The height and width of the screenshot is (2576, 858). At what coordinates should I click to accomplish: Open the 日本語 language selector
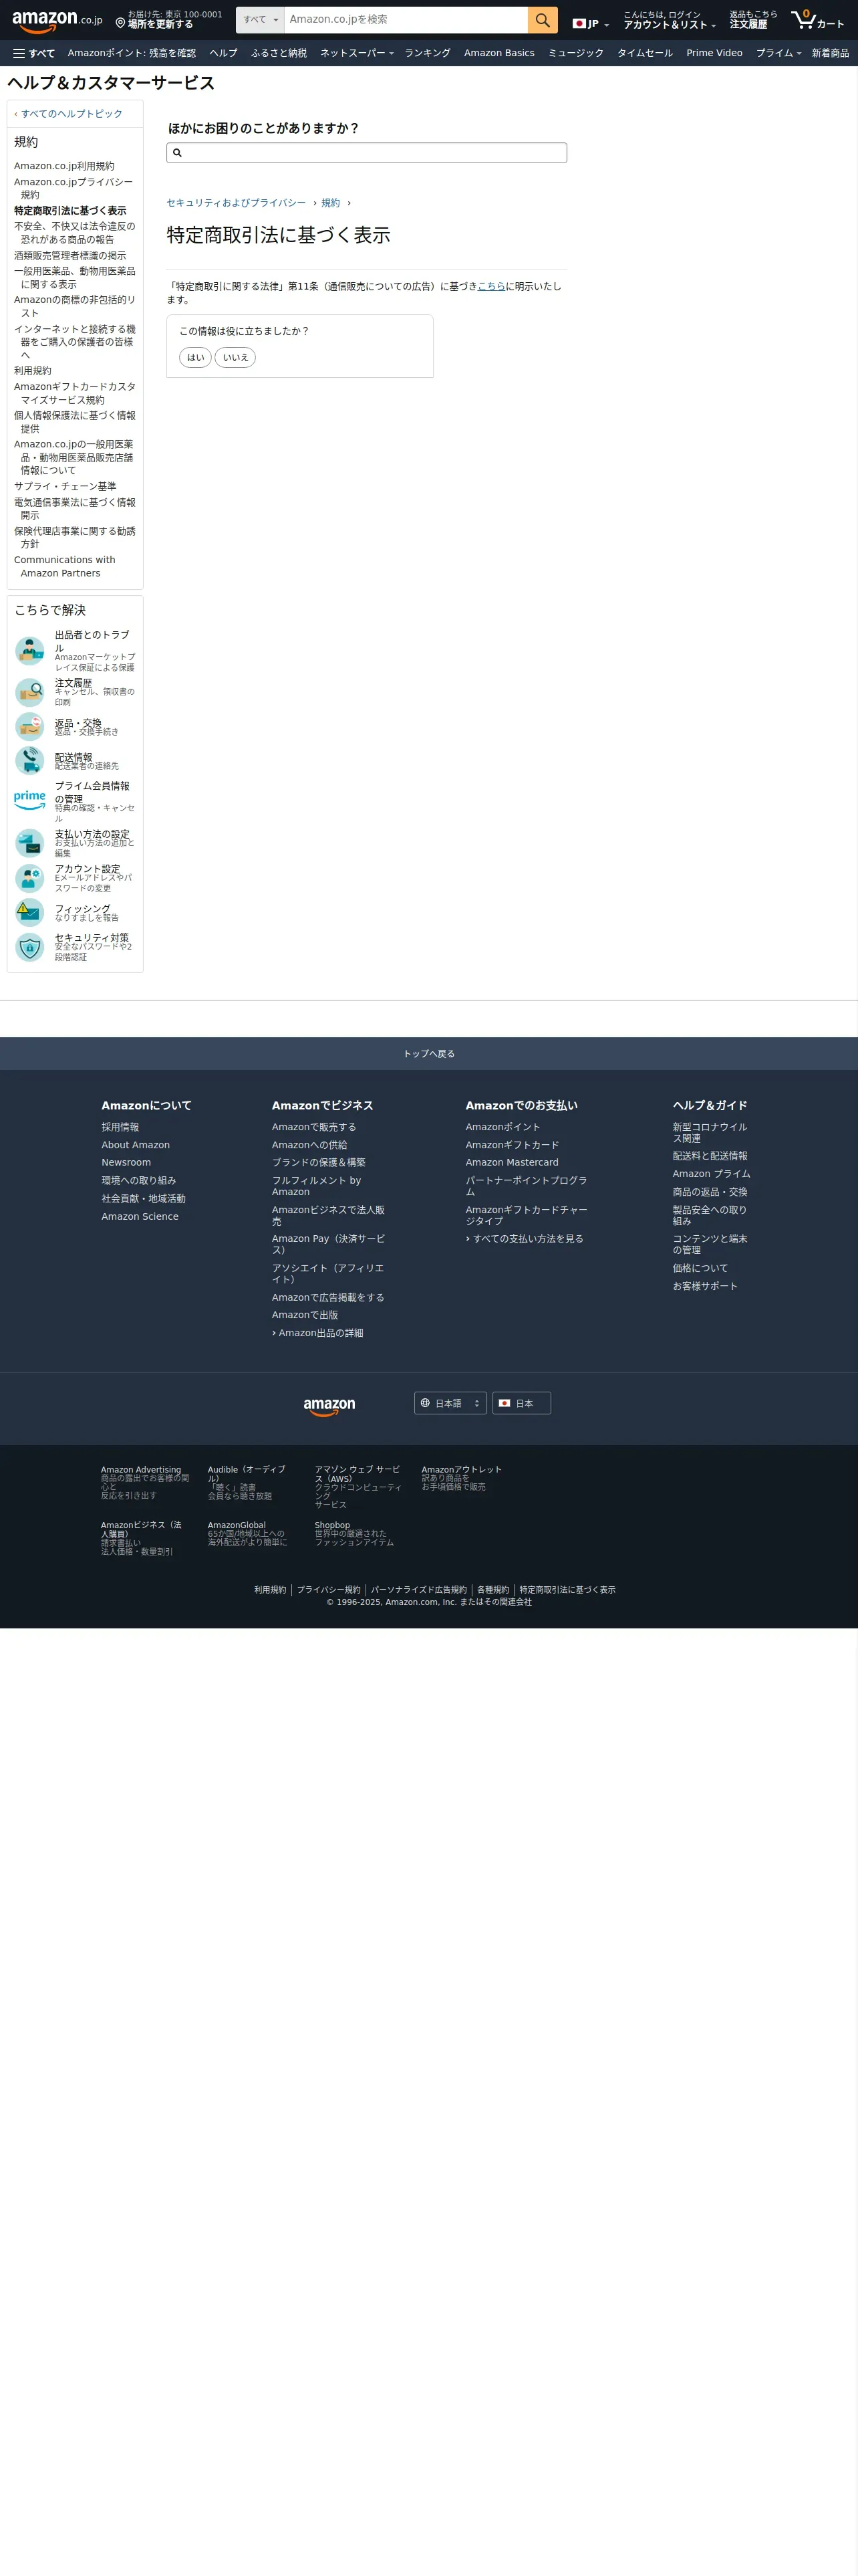tap(450, 1403)
